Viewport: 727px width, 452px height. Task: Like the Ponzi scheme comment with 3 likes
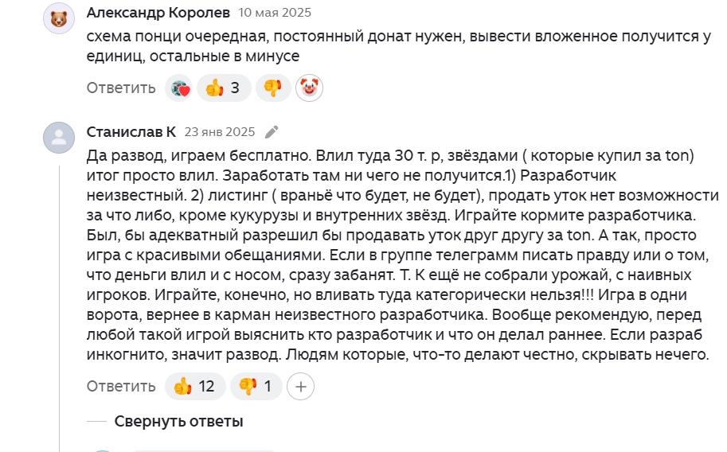(224, 88)
